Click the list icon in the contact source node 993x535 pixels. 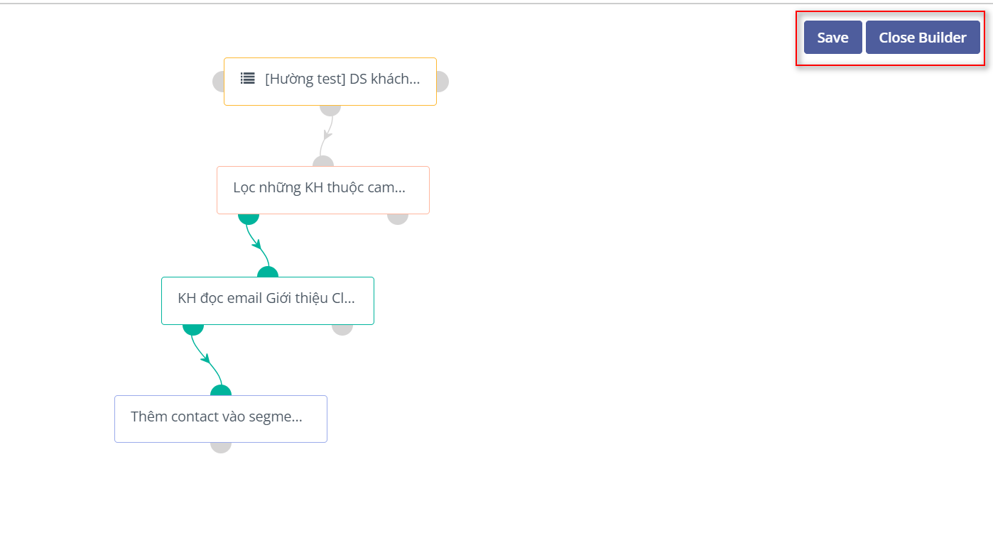pyautogui.click(x=247, y=79)
